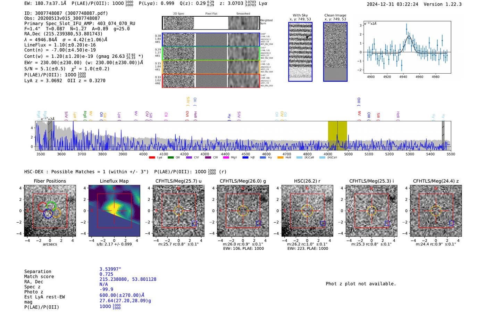Viewport: 486px width, 331px height.
Task: Click the timestamp 2024-12-31 03:22:24
Action: point(393,4)
